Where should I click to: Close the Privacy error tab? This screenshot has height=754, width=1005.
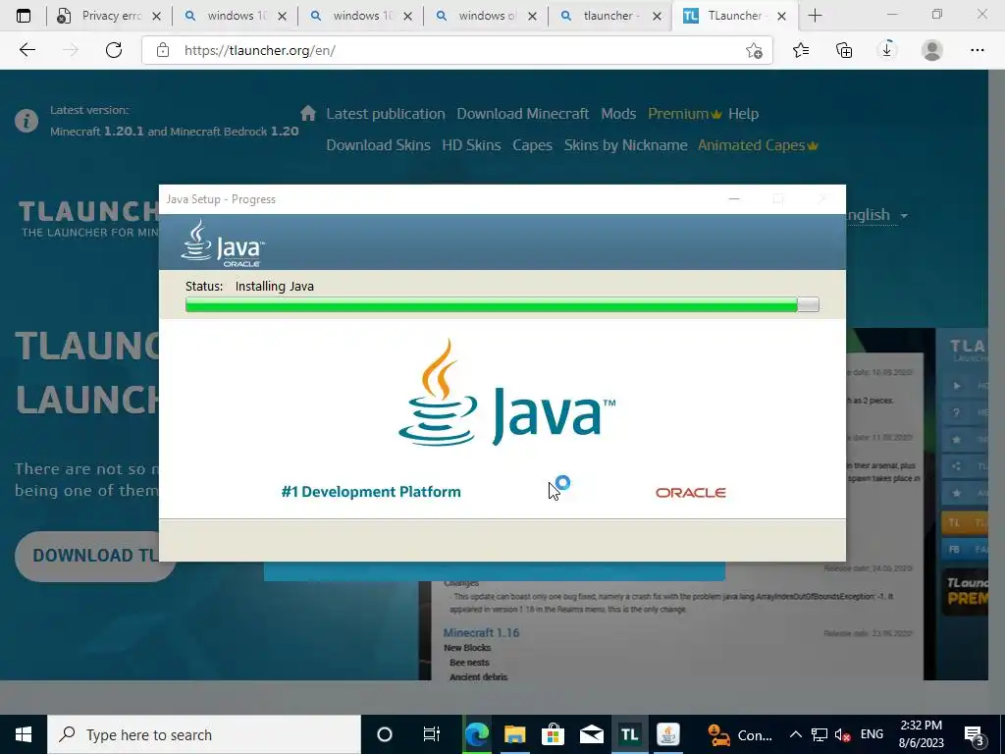(156, 17)
